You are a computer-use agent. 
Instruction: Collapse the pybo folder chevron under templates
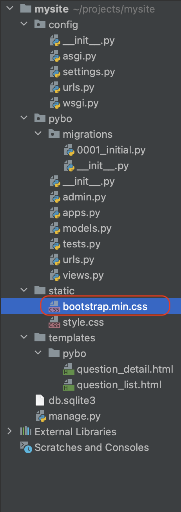click(x=38, y=353)
